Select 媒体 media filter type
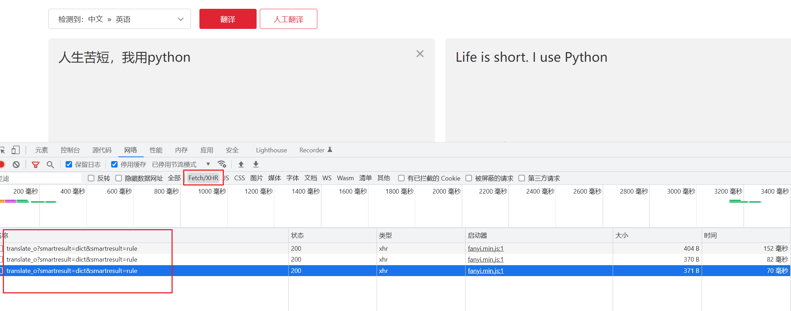 [275, 178]
